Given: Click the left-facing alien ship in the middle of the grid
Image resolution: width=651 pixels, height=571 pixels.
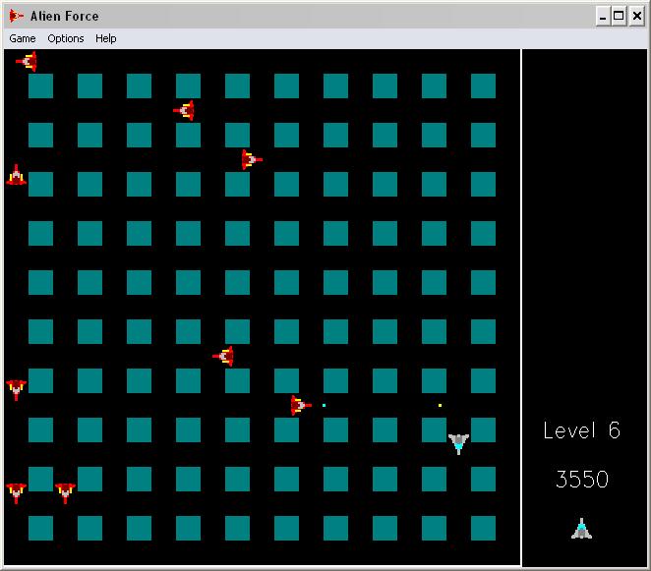Looking at the screenshot, I should 223,356.
